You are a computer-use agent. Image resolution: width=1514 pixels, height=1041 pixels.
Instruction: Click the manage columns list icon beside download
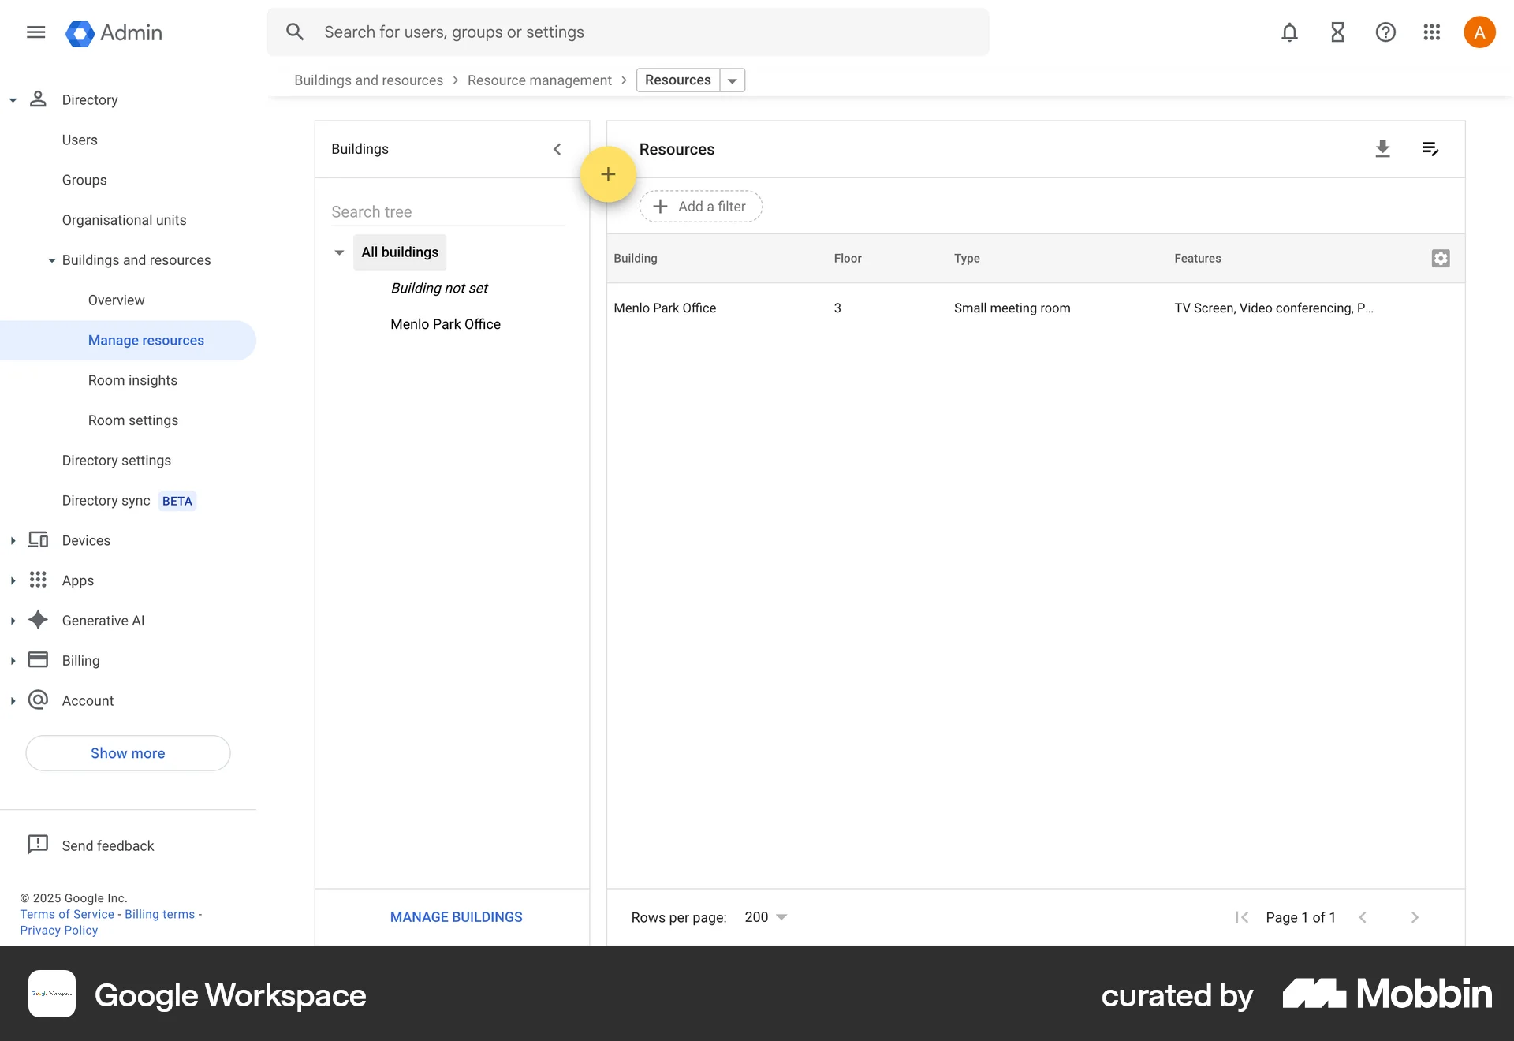[x=1430, y=149]
